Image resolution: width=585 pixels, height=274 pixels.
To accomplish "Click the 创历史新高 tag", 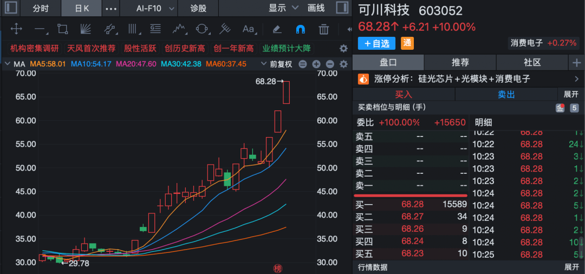I will click(x=185, y=48).
